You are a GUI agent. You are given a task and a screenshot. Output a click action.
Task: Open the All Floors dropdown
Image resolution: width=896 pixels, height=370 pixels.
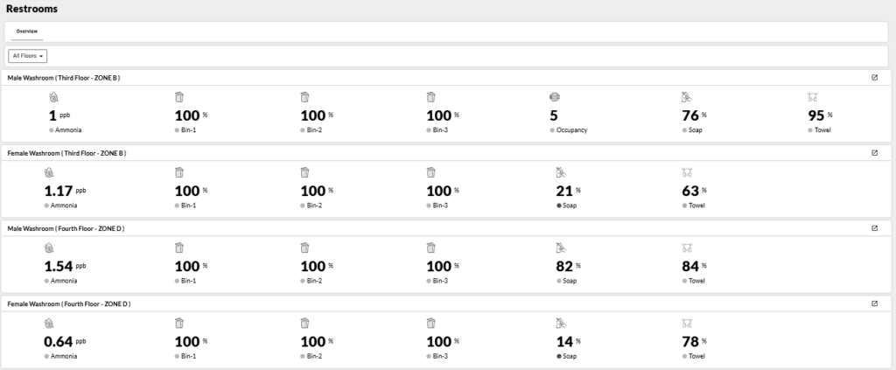tap(28, 56)
